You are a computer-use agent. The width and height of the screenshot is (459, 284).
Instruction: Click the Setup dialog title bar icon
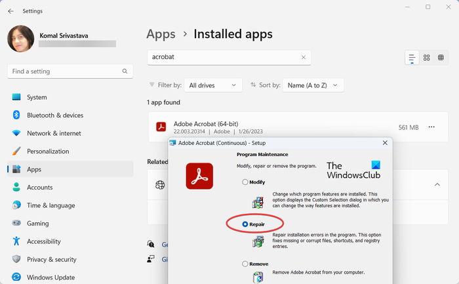tap(172, 143)
